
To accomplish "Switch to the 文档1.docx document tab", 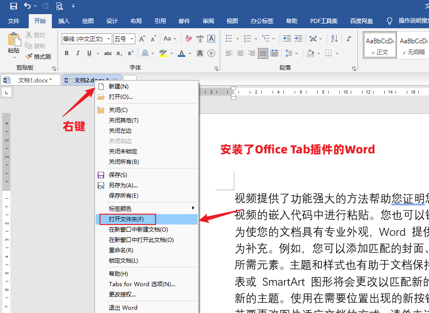I will [31, 80].
